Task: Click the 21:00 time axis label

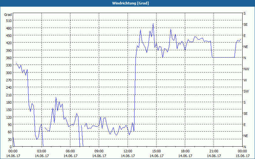Action: point(214,151)
